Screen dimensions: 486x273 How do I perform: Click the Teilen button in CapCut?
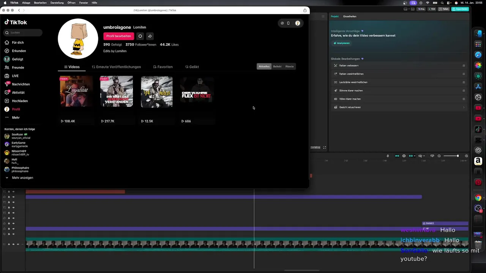point(443,9)
